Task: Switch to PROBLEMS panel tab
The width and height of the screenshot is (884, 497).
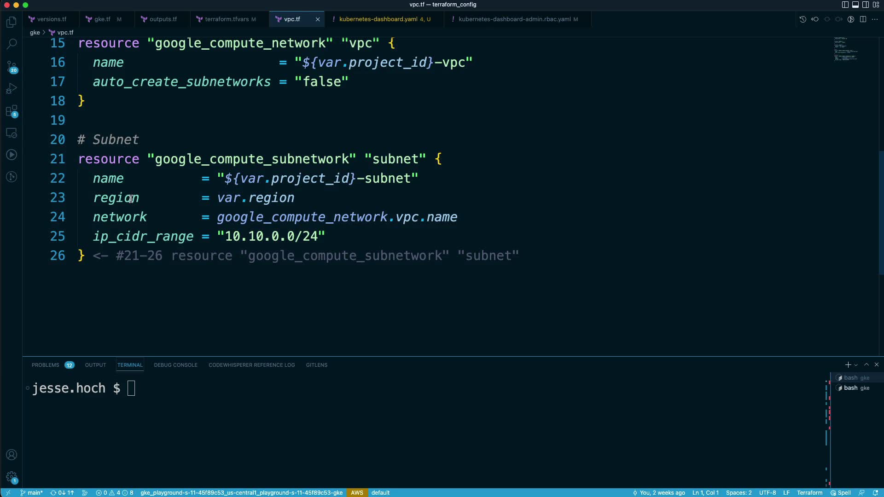Action: point(45,365)
